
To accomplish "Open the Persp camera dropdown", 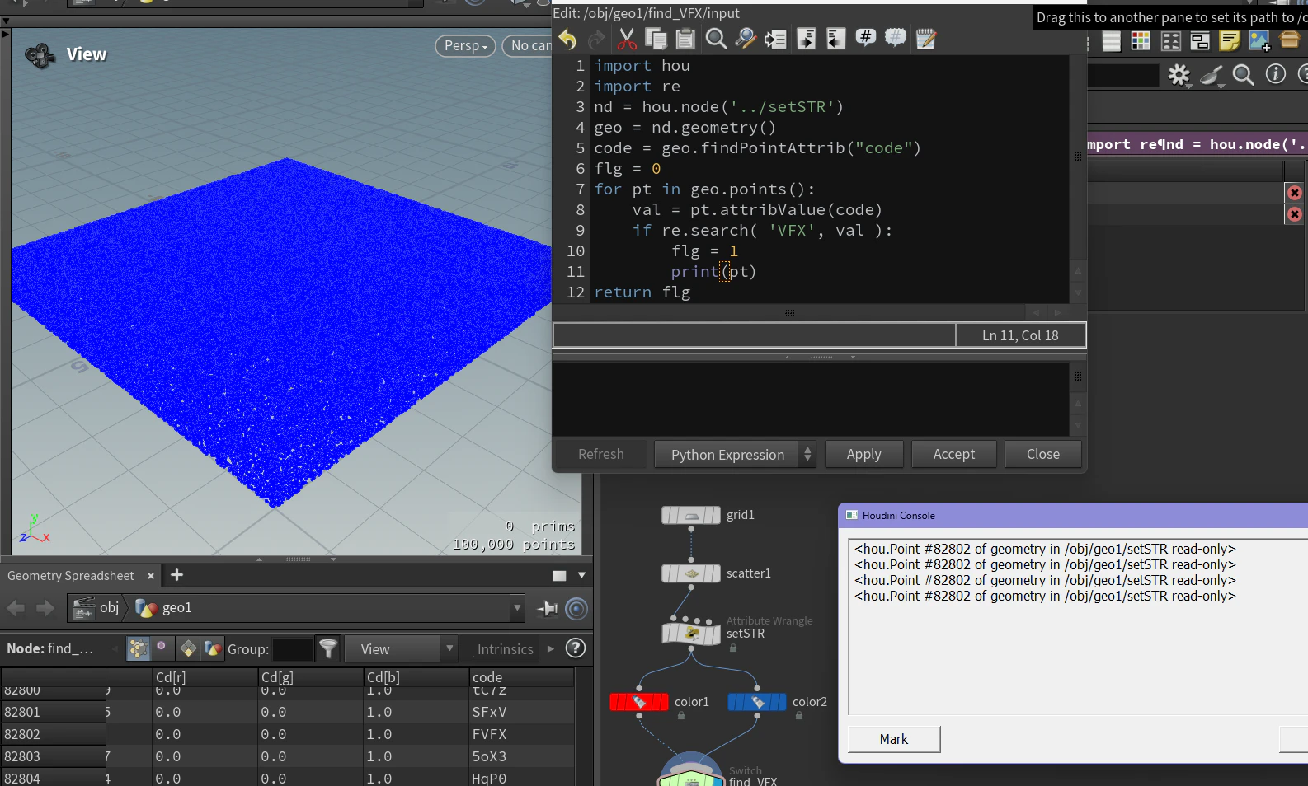I will [x=465, y=46].
